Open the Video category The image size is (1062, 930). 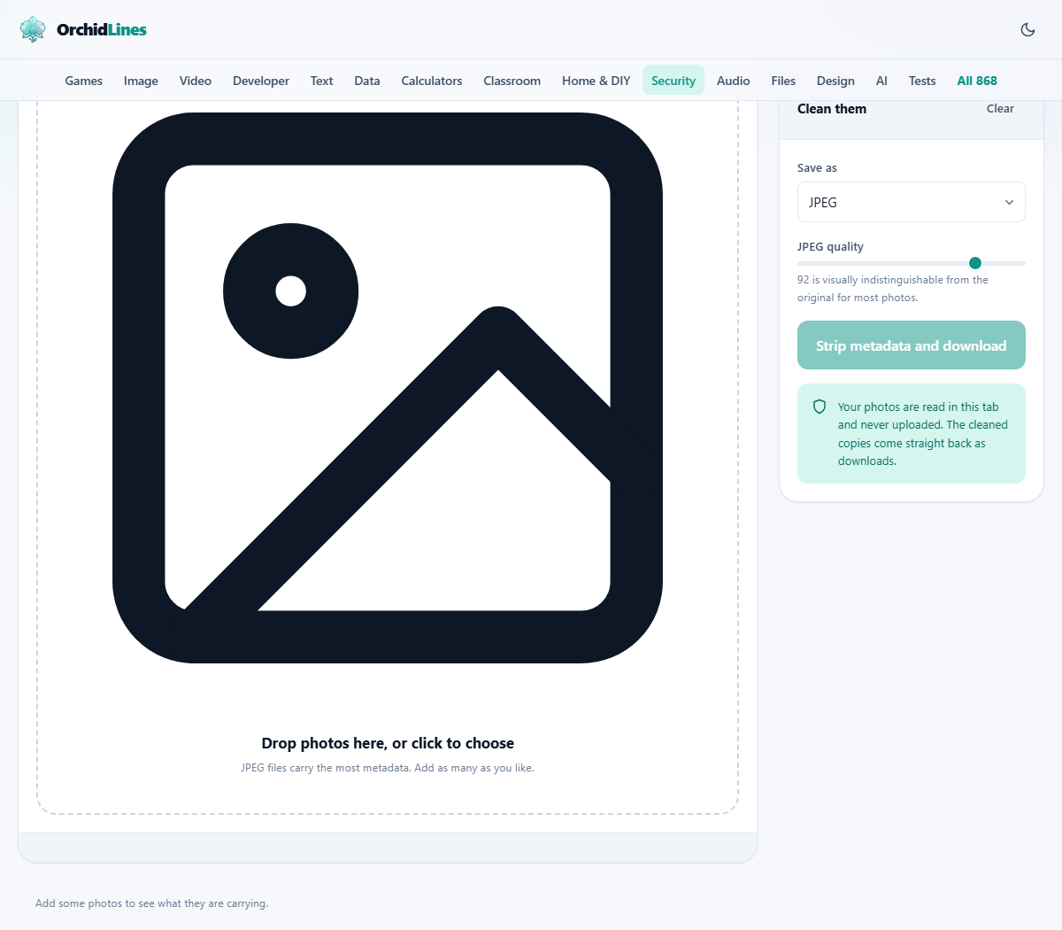(x=196, y=81)
